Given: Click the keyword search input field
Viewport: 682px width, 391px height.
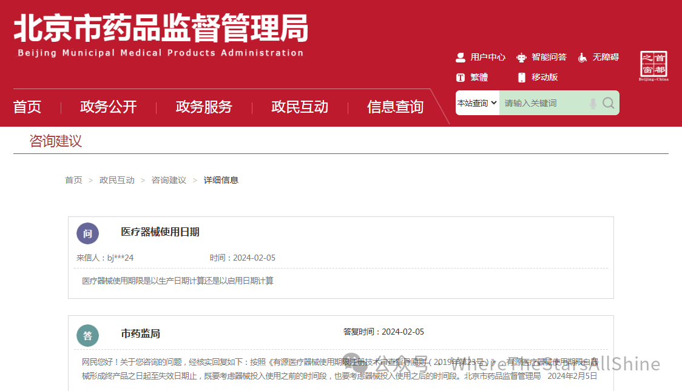Looking at the screenshot, I should 544,103.
